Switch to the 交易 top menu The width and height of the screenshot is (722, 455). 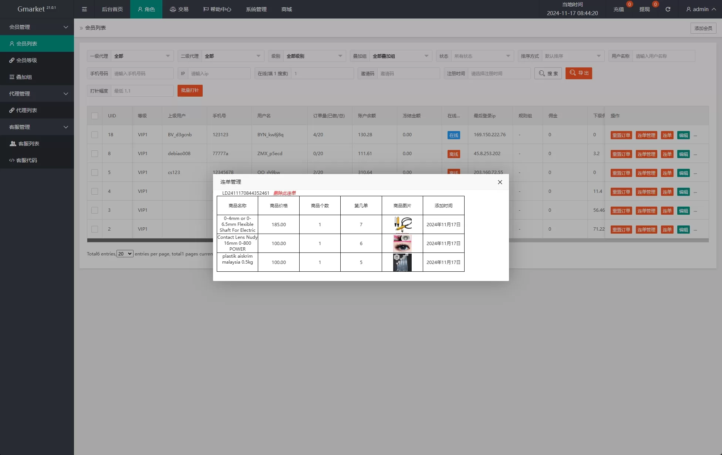point(179,9)
